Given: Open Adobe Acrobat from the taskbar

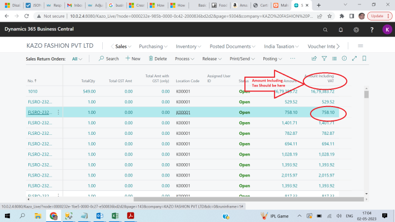Looking at the screenshot, I should tap(131, 216).
